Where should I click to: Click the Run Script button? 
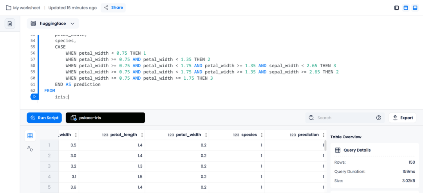click(44, 118)
